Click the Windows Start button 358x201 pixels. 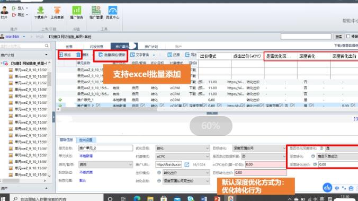[3, 198]
